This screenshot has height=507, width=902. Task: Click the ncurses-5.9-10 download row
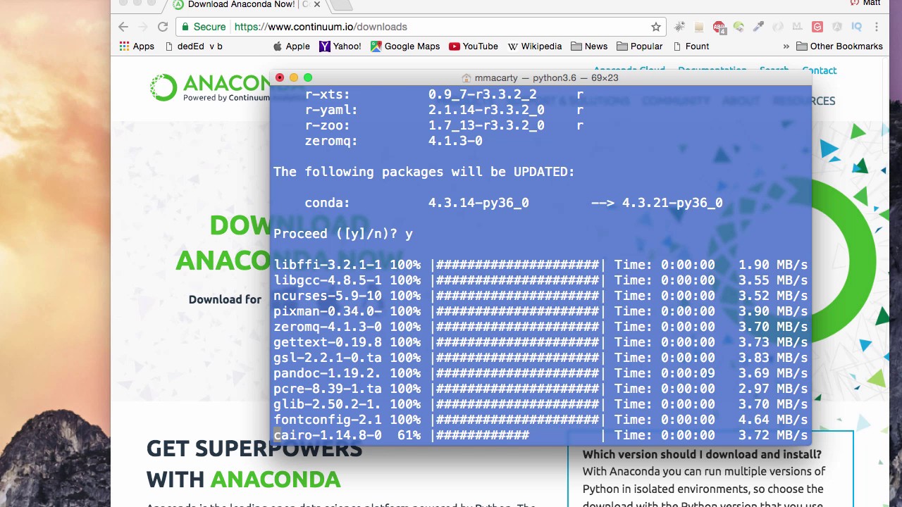click(x=540, y=296)
